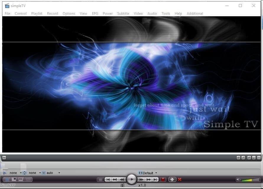Click the waveform toggle icon on control panel
Screen dimensions: 263x189
click(x=4, y=158)
